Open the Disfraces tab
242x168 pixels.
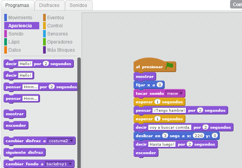click(49, 5)
